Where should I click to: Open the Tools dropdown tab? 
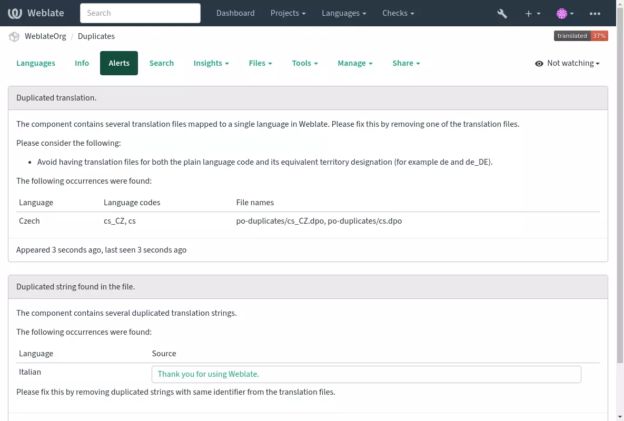305,63
